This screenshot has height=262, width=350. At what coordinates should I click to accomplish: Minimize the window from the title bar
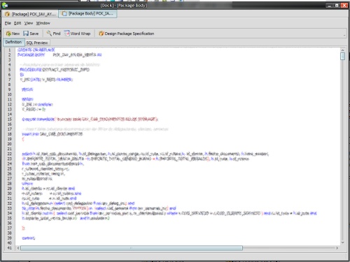[x=329, y=5]
